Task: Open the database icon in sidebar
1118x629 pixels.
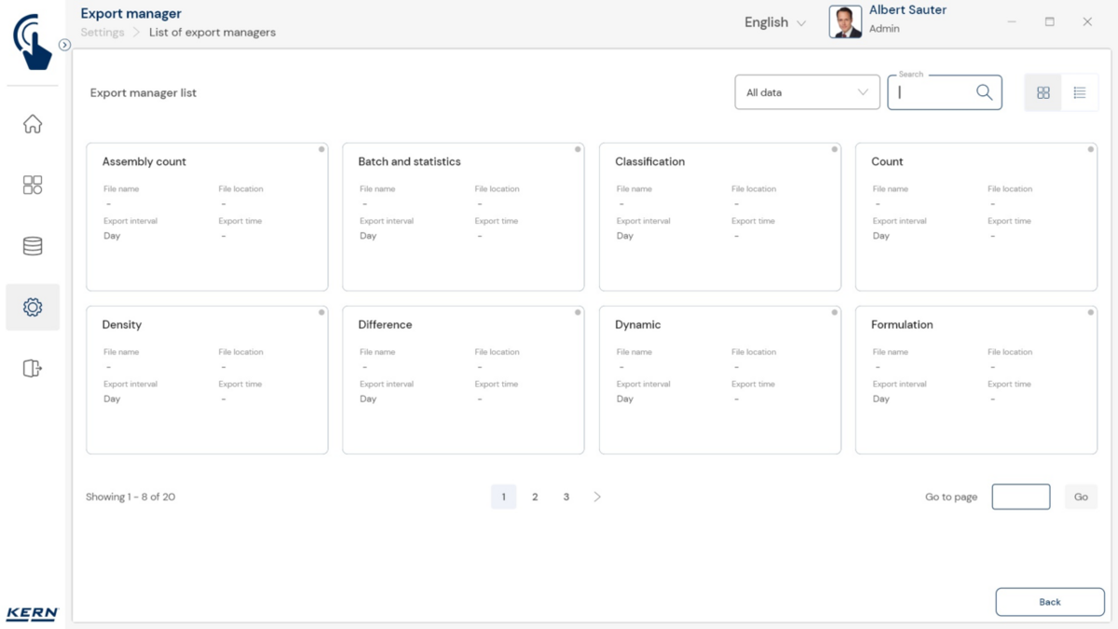Action: 33,246
